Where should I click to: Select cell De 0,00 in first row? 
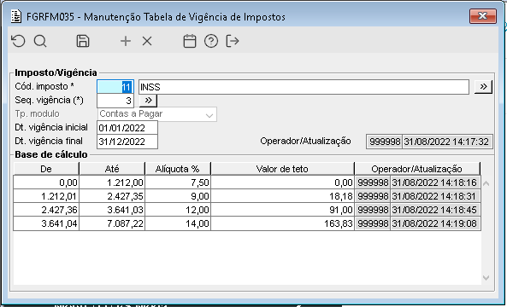point(46,182)
